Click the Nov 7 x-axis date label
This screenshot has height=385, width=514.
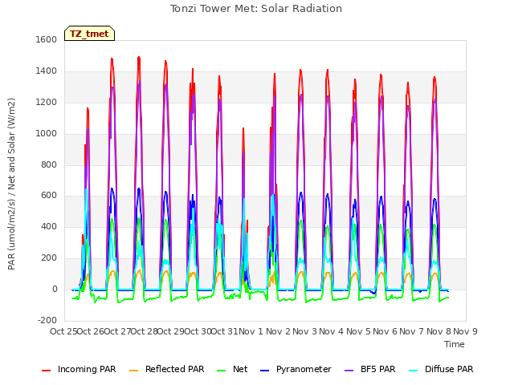[411, 331]
